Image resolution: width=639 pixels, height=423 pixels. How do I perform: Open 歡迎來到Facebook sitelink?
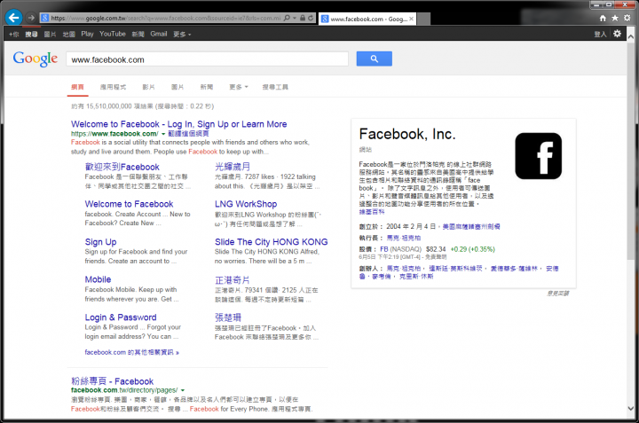pos(122,167)
